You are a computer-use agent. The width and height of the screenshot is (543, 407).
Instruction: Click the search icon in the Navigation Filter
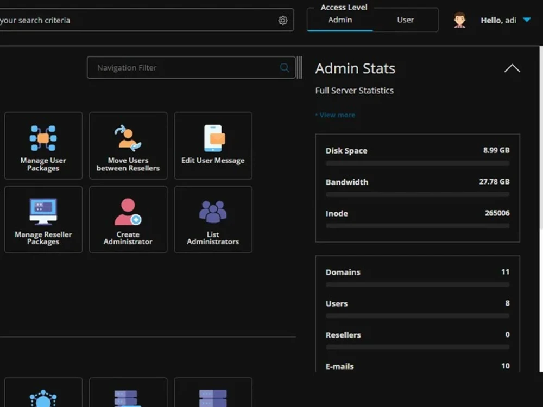(284, 67)
